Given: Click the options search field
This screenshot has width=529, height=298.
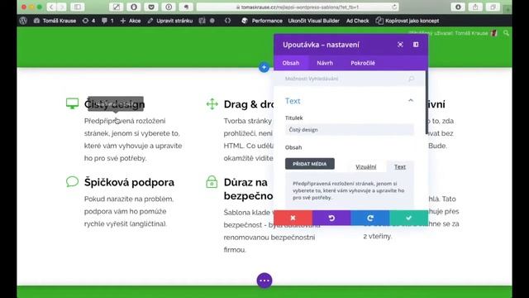Looking at the screenshot, I should tap(350, 79).
